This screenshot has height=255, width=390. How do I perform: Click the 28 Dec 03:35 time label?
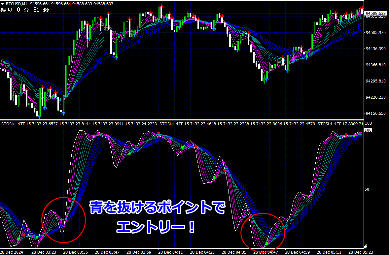pos(75,252)
